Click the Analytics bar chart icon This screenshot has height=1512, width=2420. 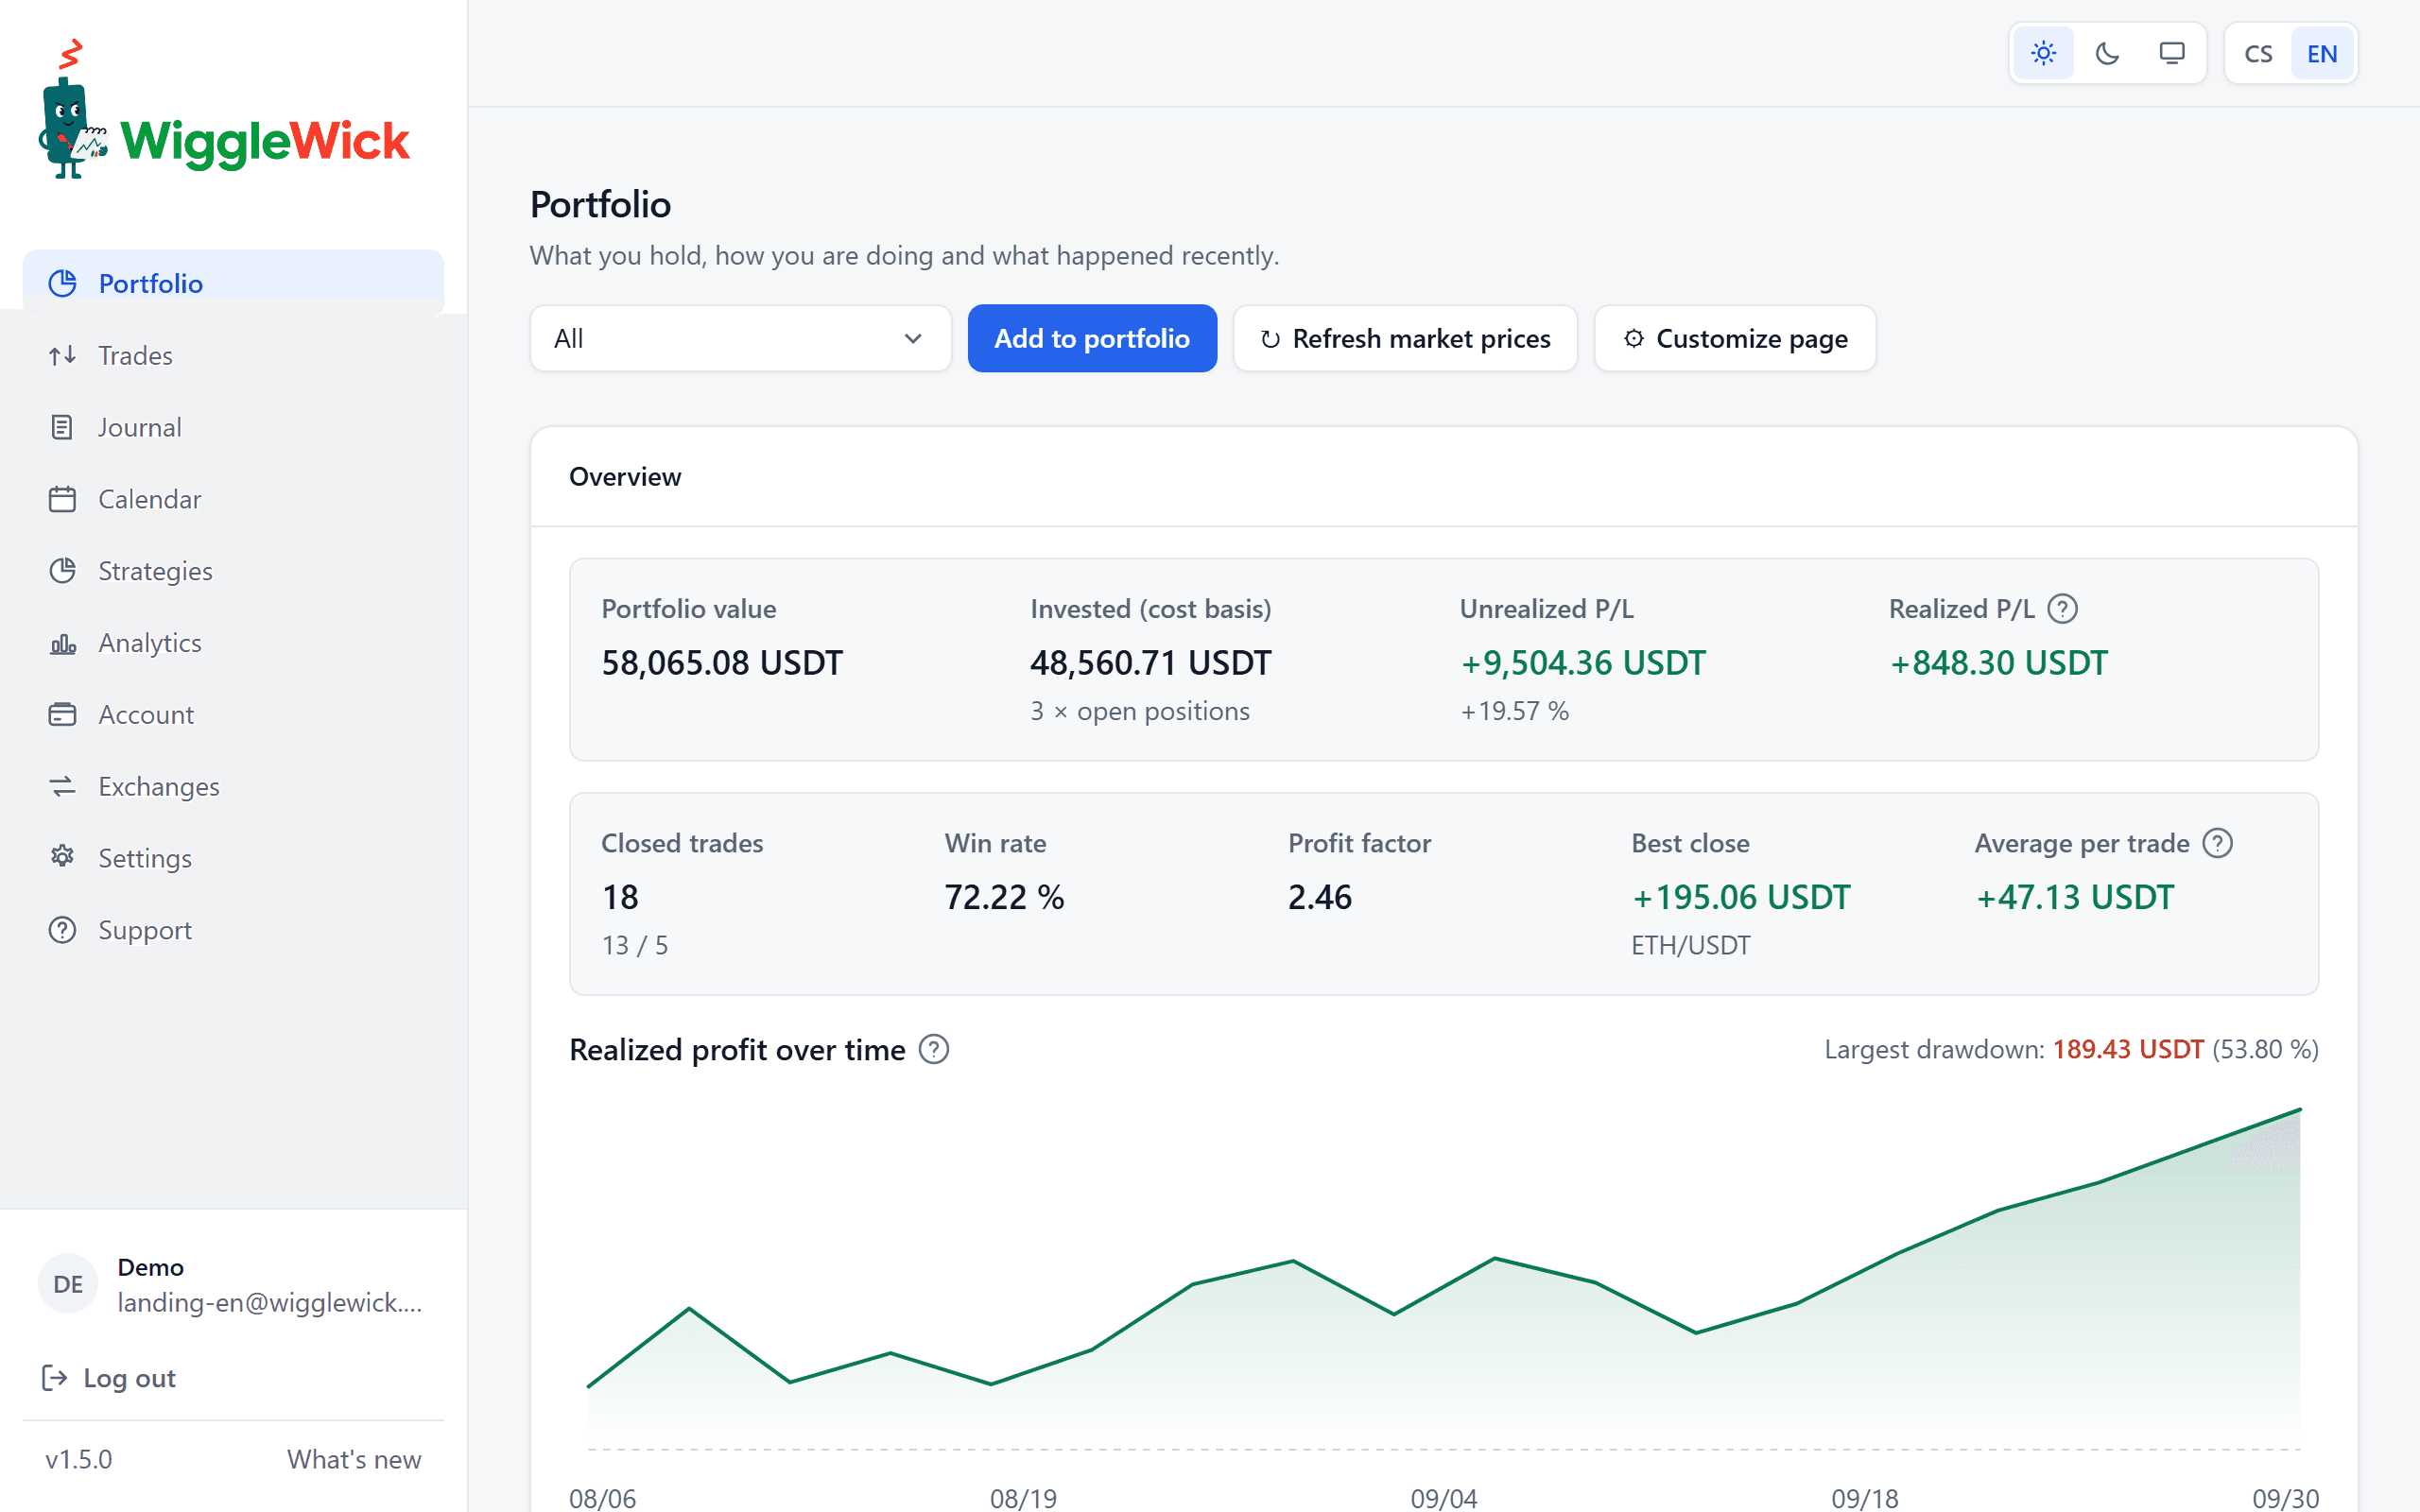pyautogui.click(x=62, y=643)
